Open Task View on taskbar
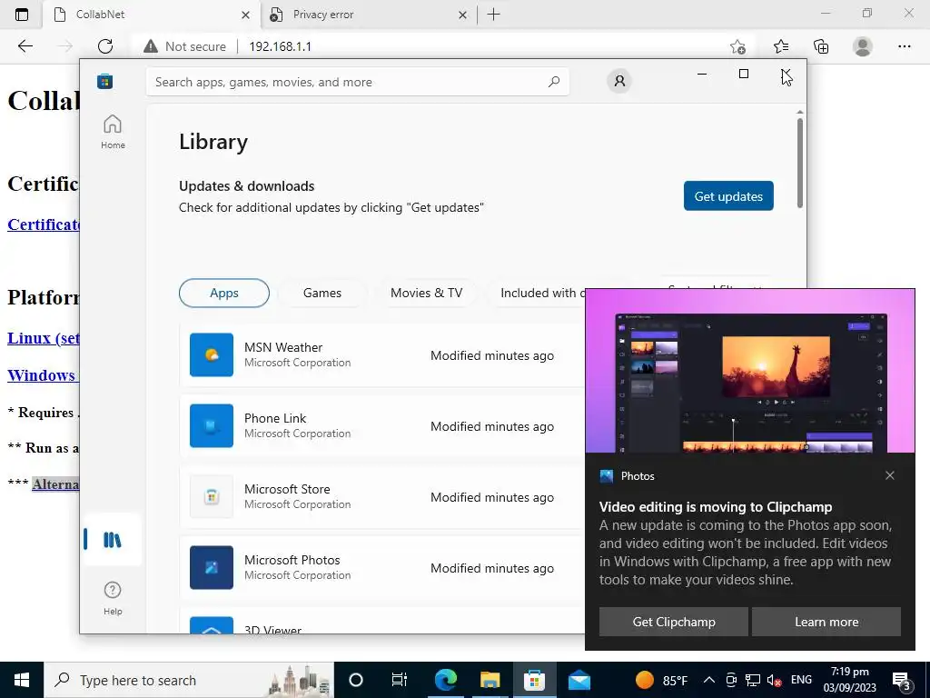Screen dimensions: 930x698 pyautogui.click(x=400, y=680)
